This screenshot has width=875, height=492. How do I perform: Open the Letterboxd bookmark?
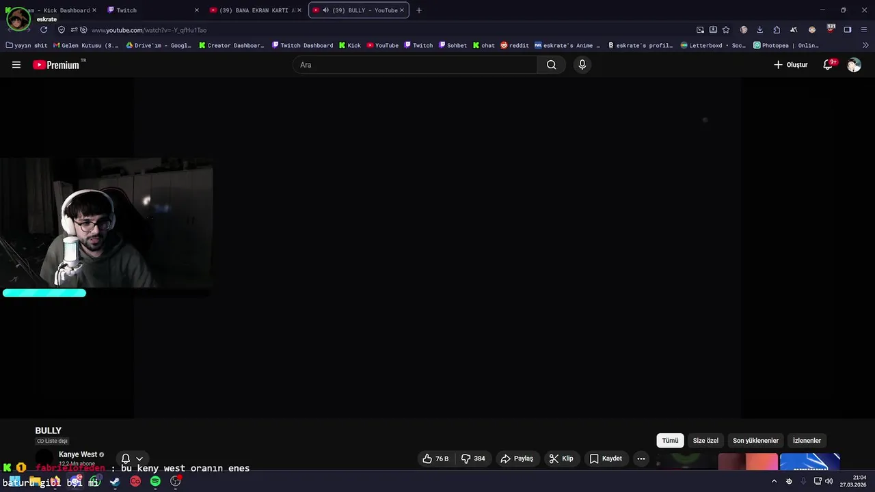tap(713, 46)
